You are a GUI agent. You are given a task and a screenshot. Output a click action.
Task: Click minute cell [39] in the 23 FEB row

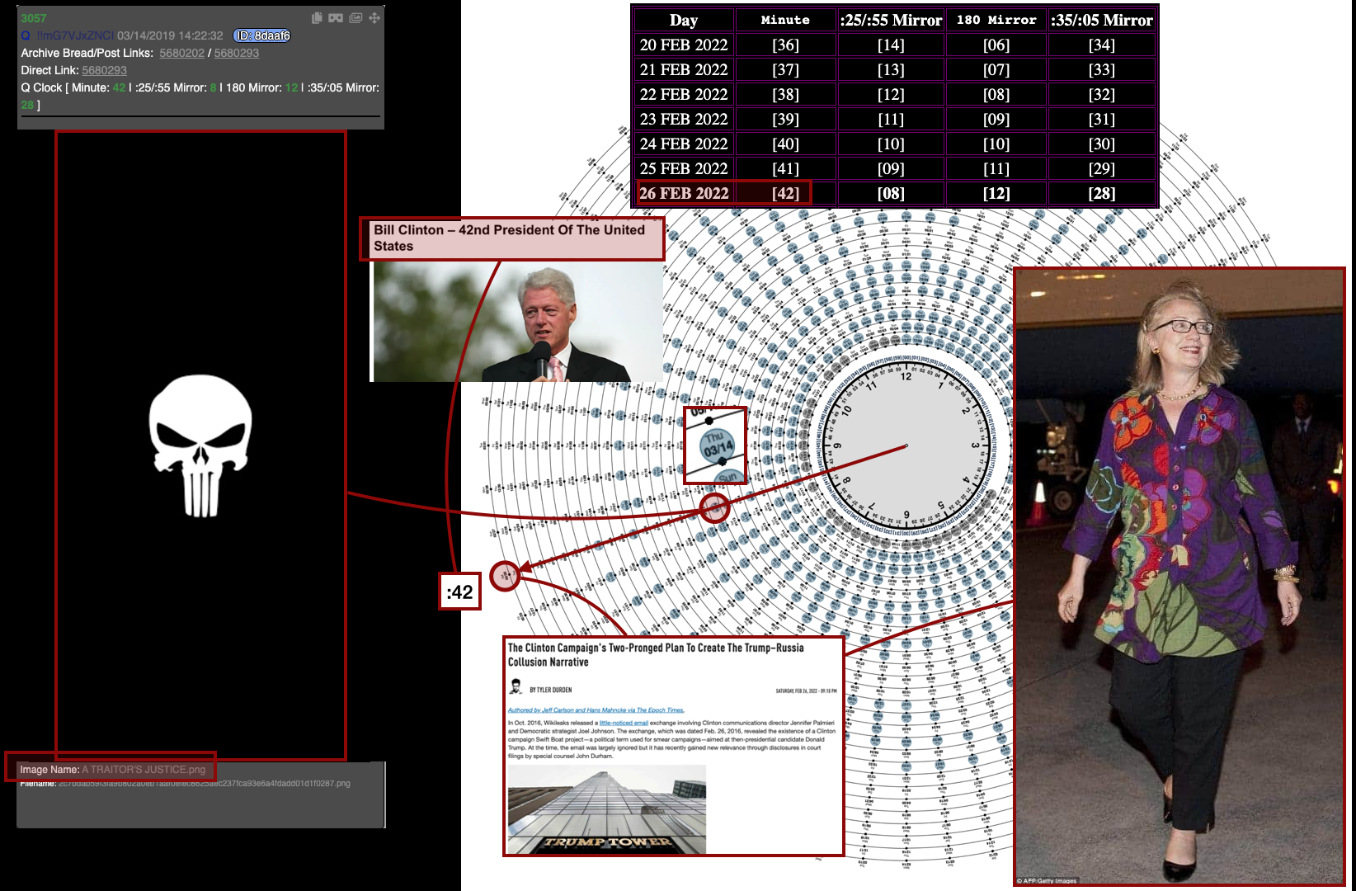point(785,119)
